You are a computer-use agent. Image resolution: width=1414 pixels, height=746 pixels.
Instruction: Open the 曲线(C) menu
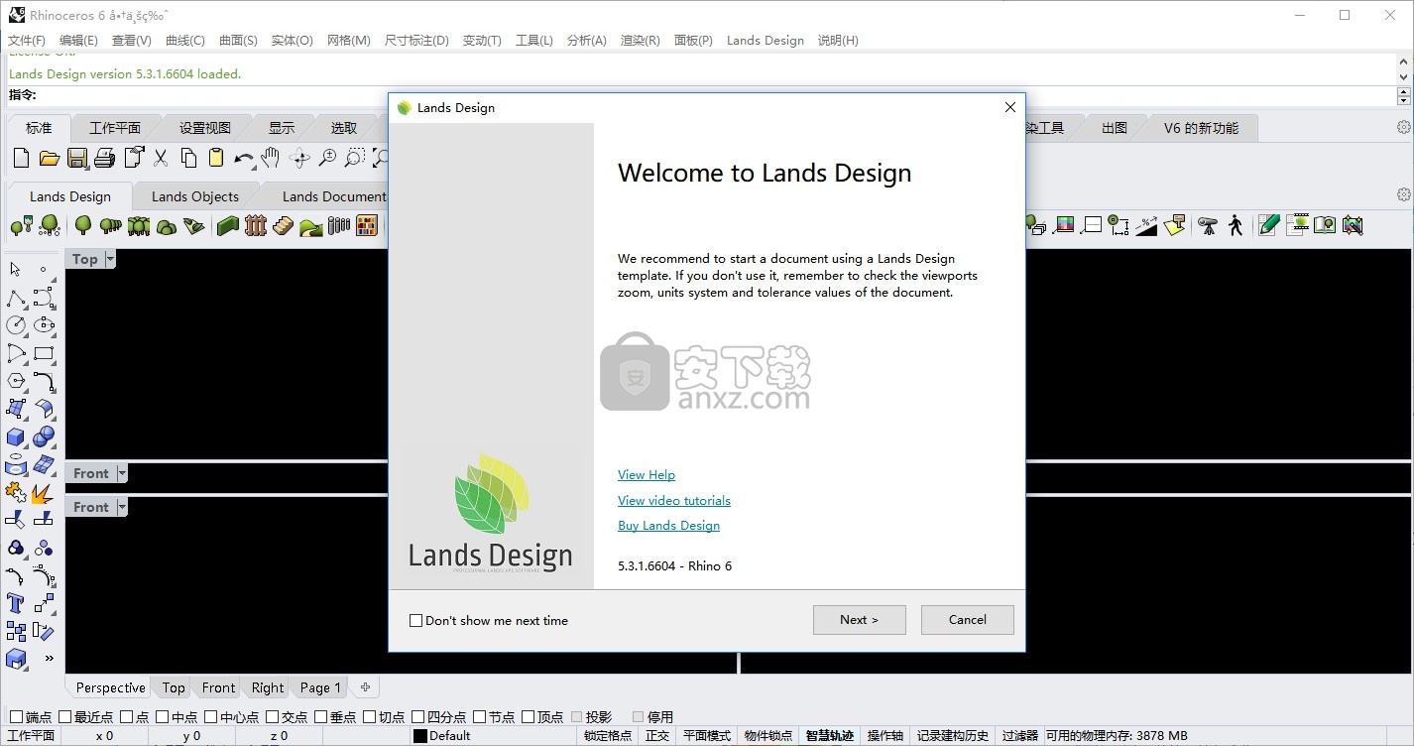185,41
